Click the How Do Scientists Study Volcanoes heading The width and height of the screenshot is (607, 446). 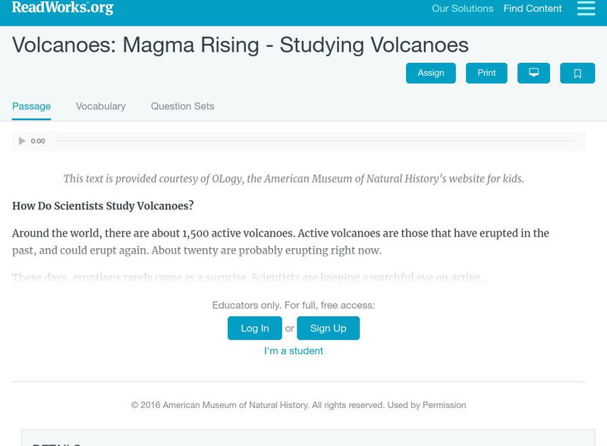click(103, 206)
